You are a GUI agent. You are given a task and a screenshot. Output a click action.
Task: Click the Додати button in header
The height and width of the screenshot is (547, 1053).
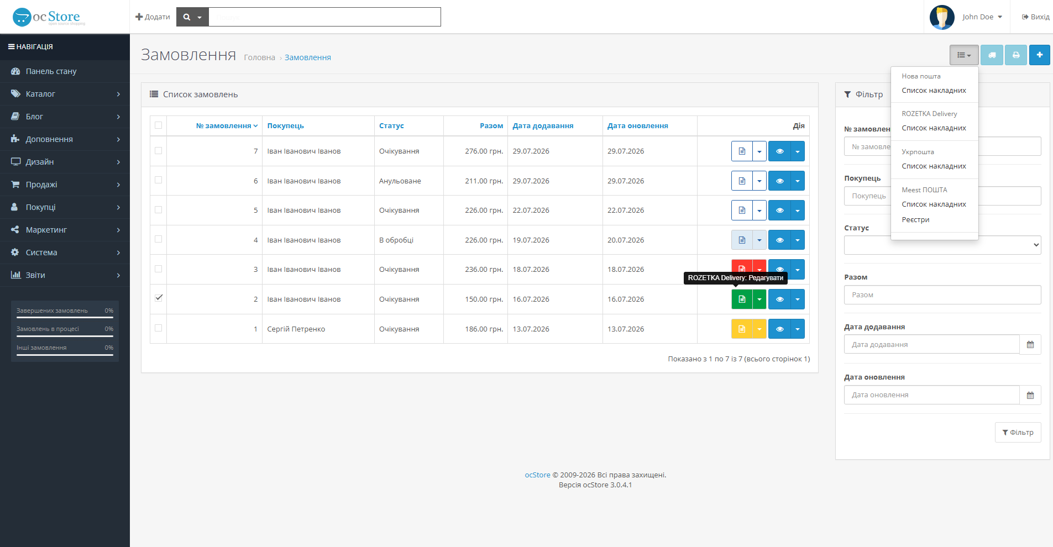(x=153, y=17)
